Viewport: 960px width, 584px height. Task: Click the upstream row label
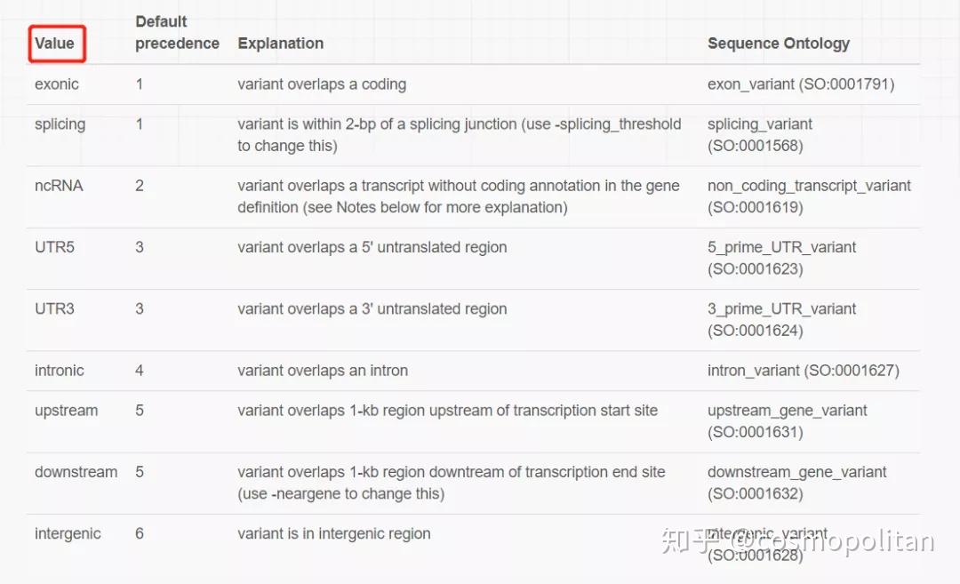coord(67,411)
